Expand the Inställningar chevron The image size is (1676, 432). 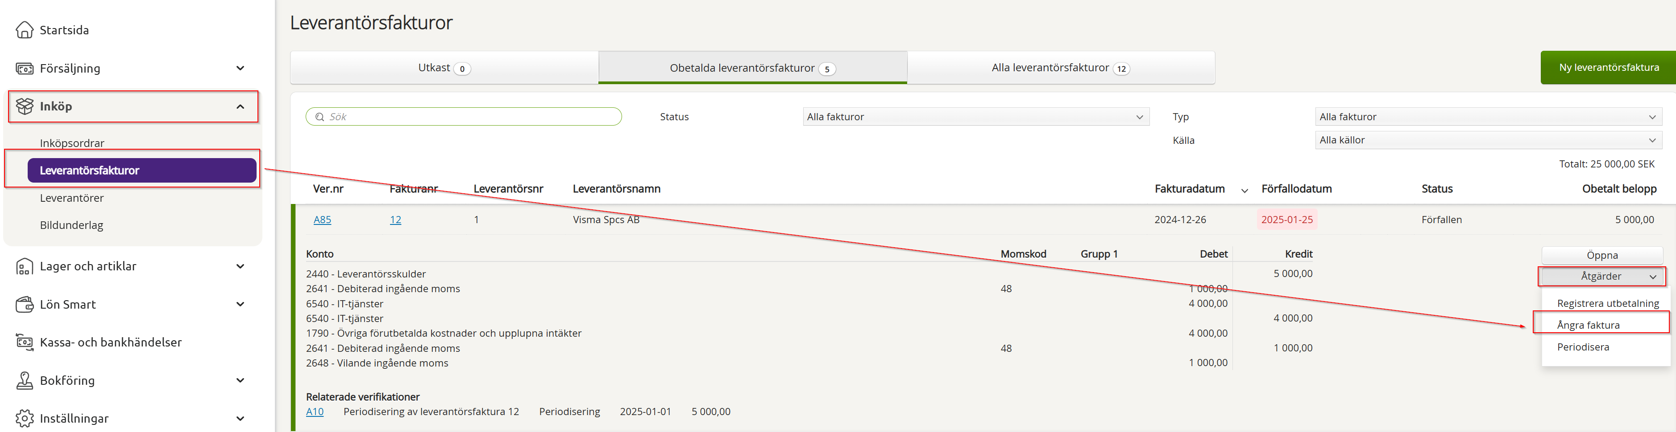[x=240, y=418]
